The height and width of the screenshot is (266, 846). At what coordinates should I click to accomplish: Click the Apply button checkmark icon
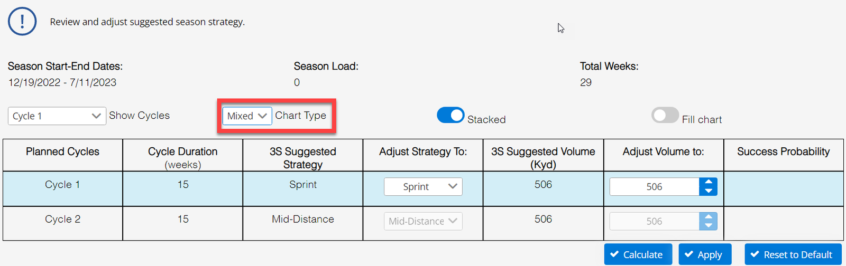[689, 254]
